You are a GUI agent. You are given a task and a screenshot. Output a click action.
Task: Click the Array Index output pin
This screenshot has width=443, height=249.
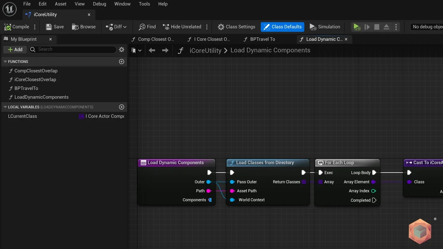pos(373,191)
